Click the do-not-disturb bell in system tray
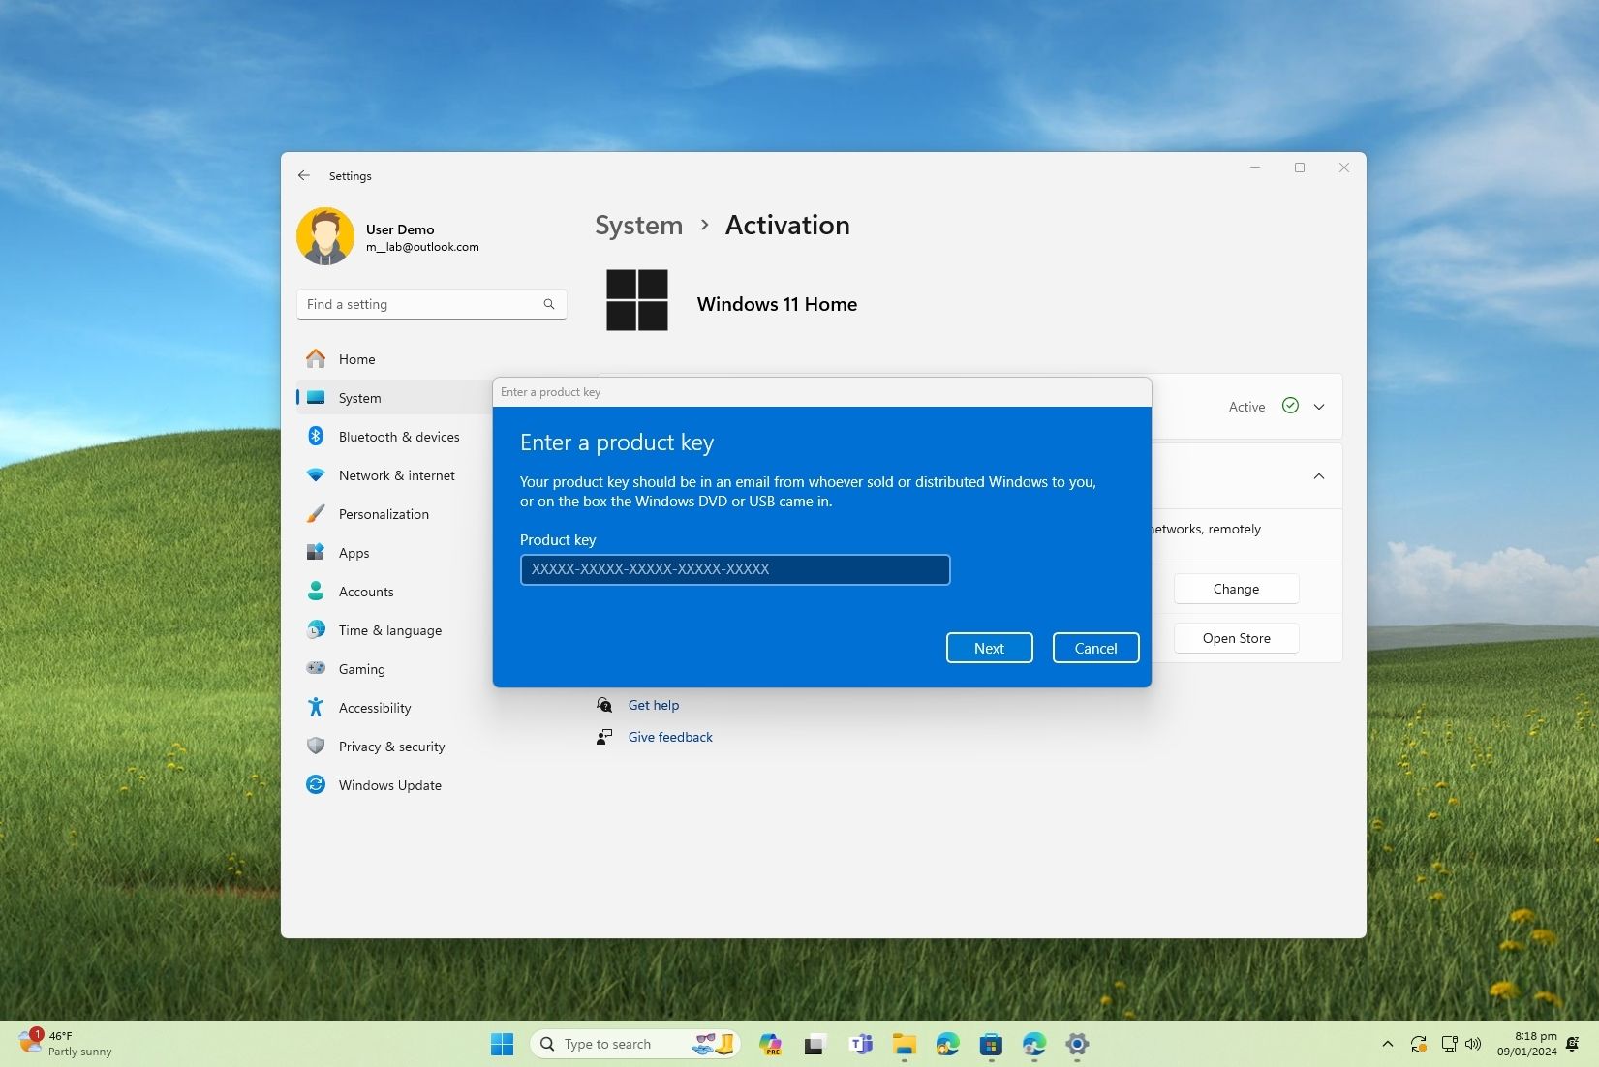This screenshot has height=1067, width=1599. pos(1572,1044)
